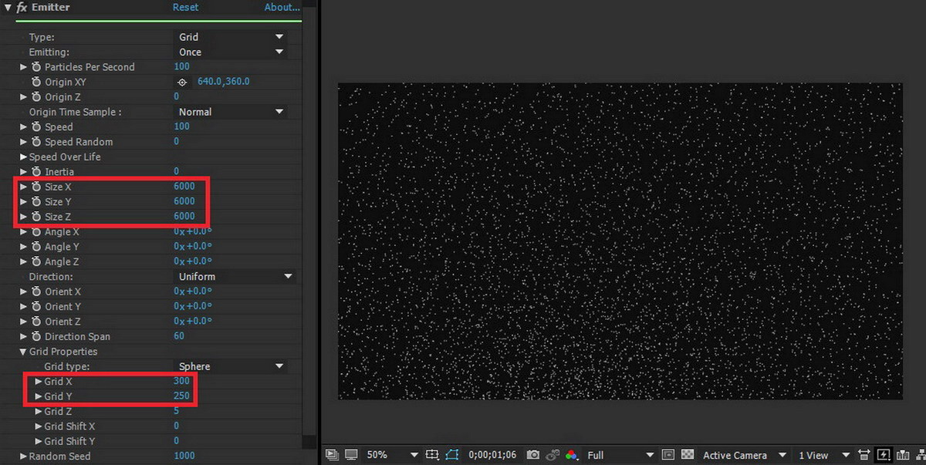Open the Full resolution dropdown

[620, 456]
